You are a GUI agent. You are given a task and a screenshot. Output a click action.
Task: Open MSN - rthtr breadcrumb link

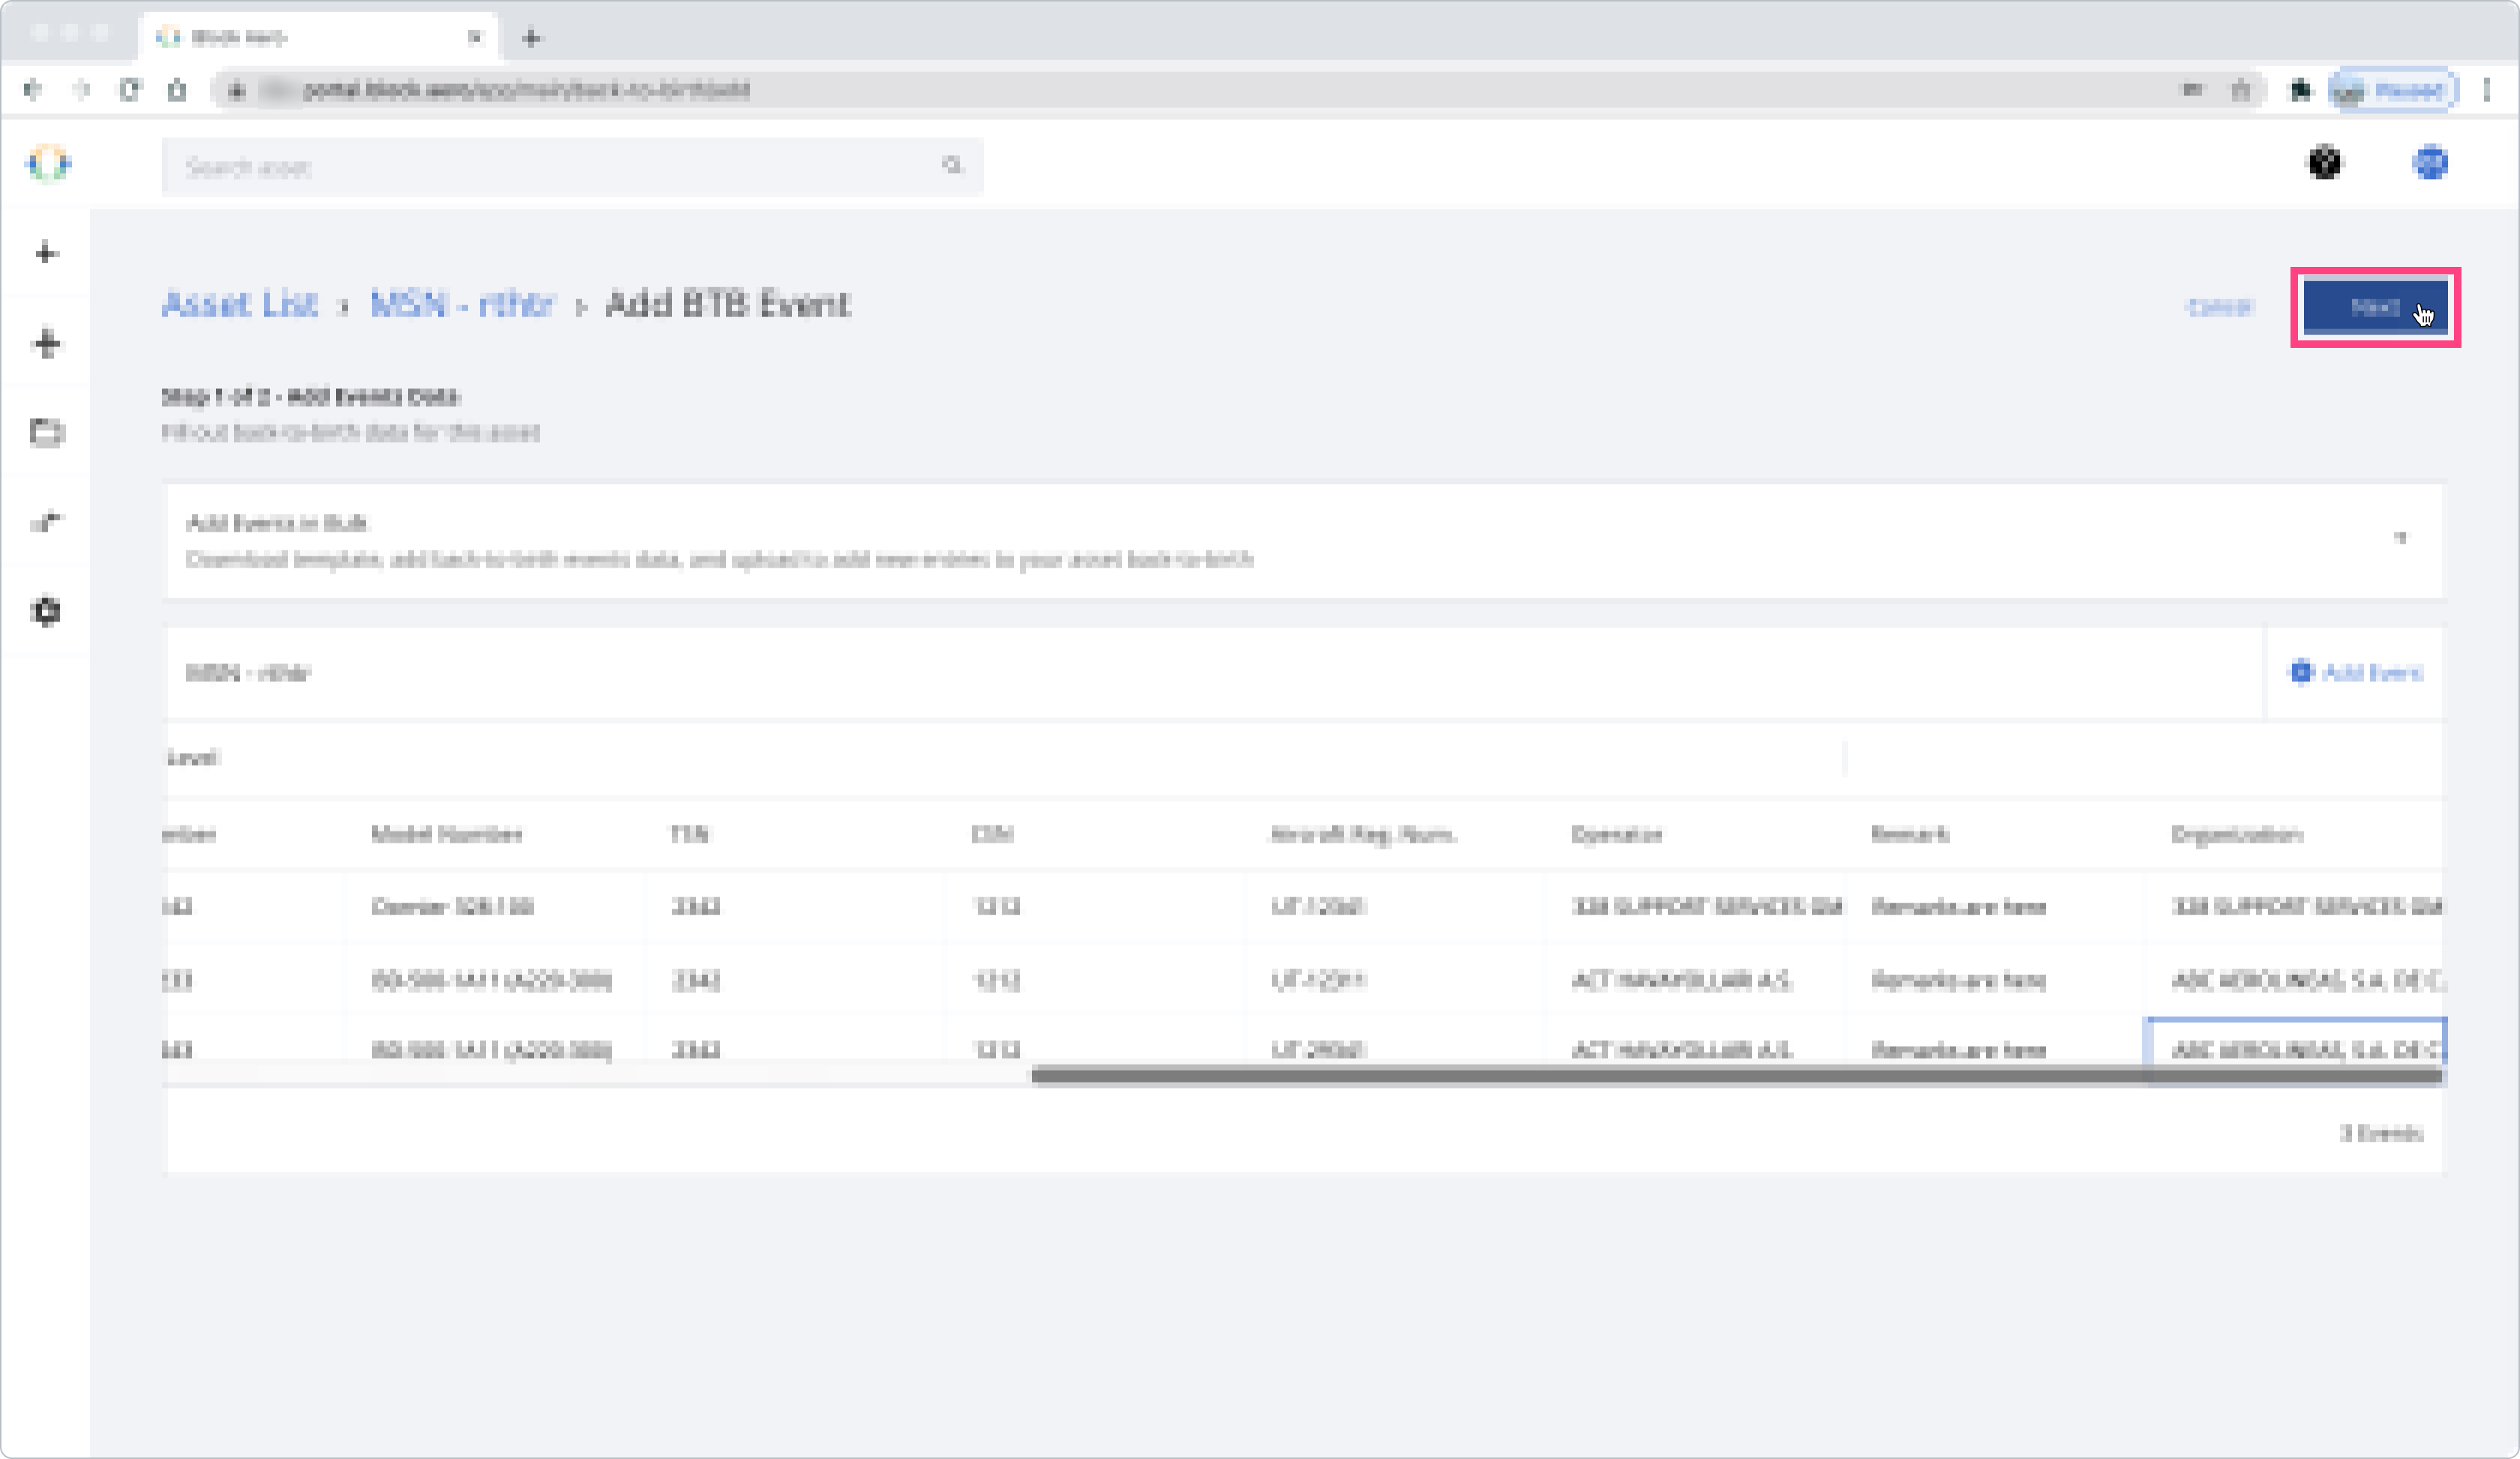[x=461, y=304]
